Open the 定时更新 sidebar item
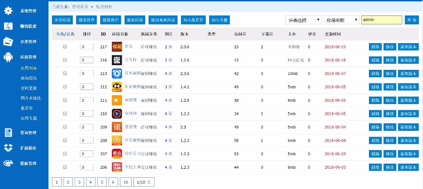The image size is (423, 189). (x=29, y=88)
